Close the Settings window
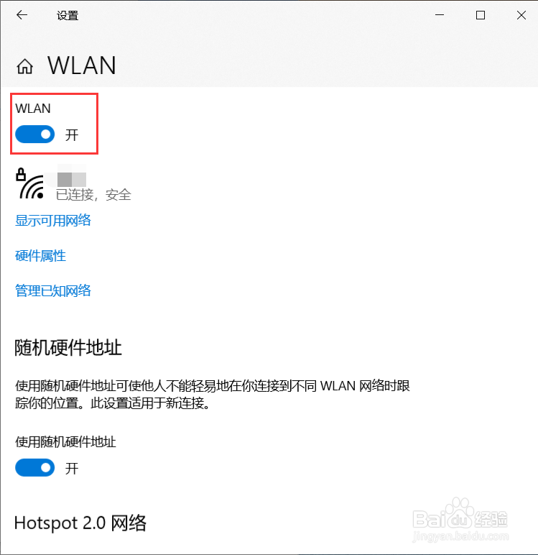This screenshot has width=538, height=555. pos(521,15)
